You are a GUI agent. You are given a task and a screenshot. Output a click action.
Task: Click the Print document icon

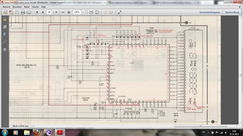[23, 12]
